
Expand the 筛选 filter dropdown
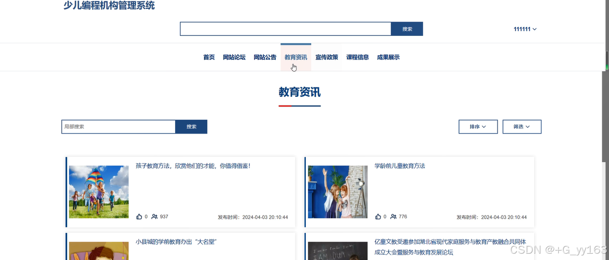click(522, 127)
